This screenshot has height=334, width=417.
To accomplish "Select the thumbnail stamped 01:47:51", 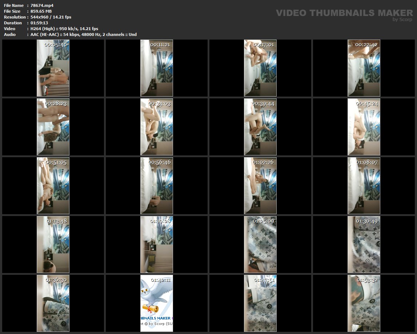I will click(x=260, y=303).
